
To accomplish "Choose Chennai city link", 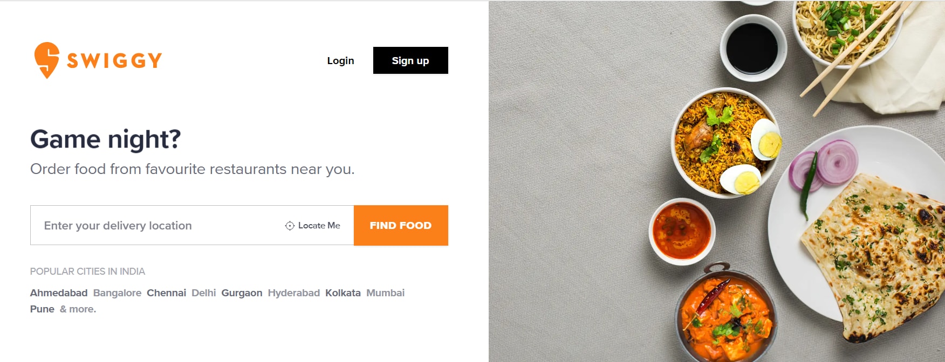I will (x=166, y=293).
